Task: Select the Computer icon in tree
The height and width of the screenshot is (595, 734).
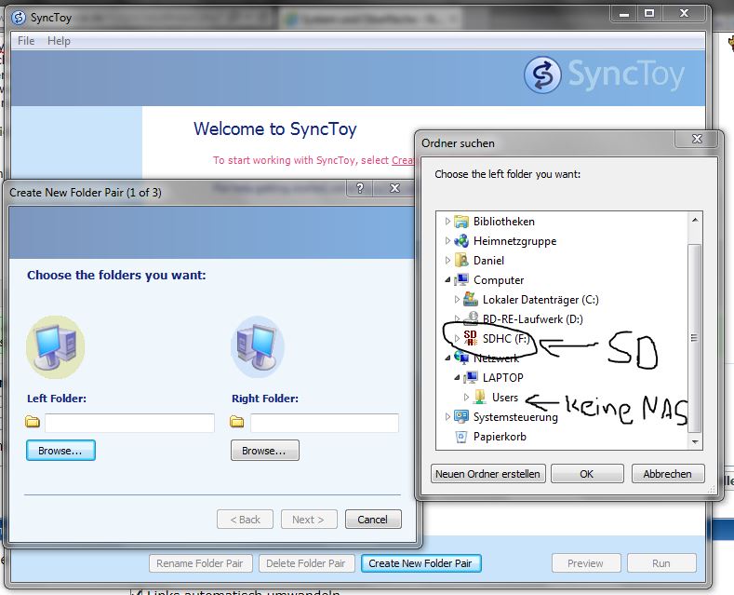Action: (461, 279)
